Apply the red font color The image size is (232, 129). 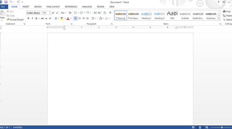[68, 18]
